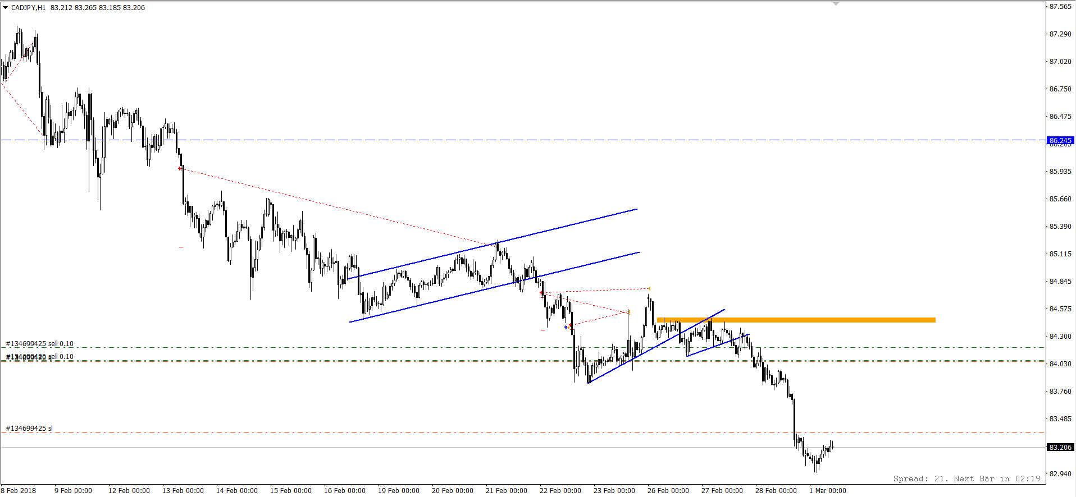Click the 85.115 price scale value
The image size is (1076, 497).
[x=1060, y=254]
